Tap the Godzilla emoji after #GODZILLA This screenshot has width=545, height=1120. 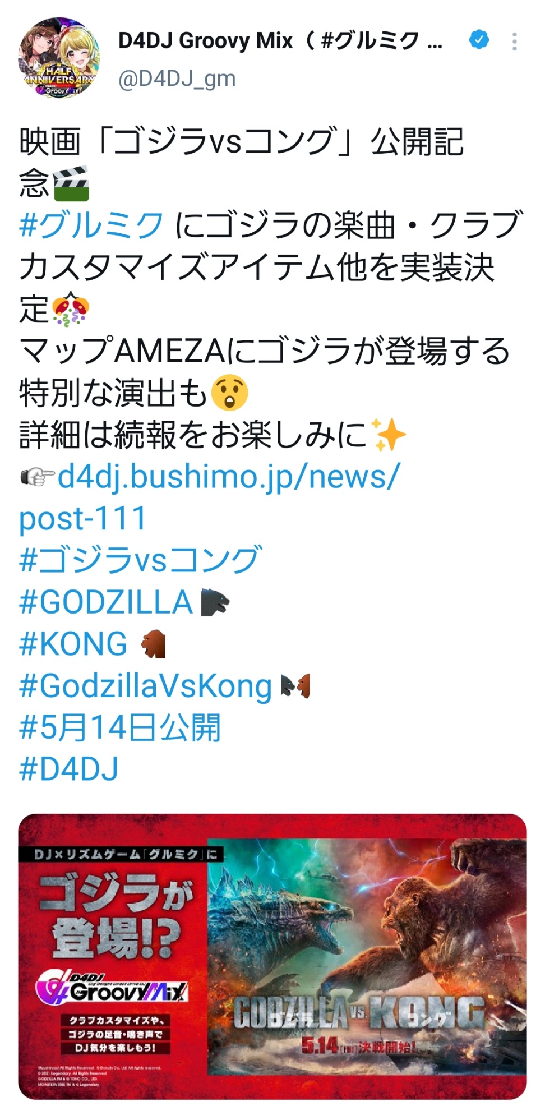coord(215,602)
